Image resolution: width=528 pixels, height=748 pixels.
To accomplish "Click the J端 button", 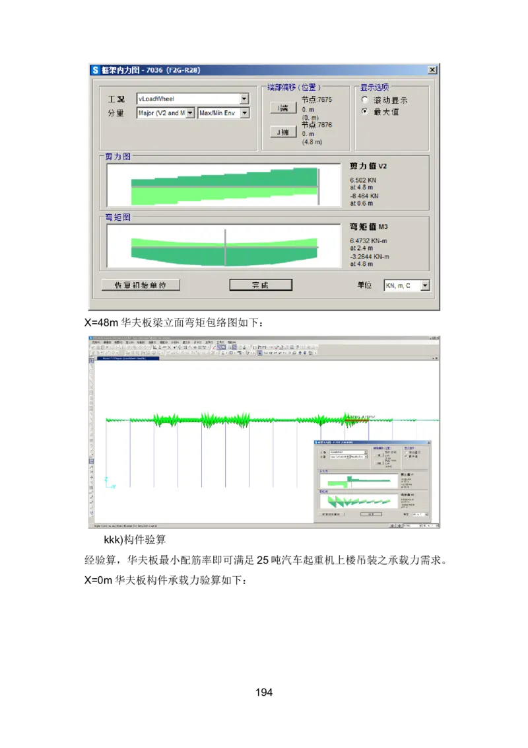I will (283, 132).
